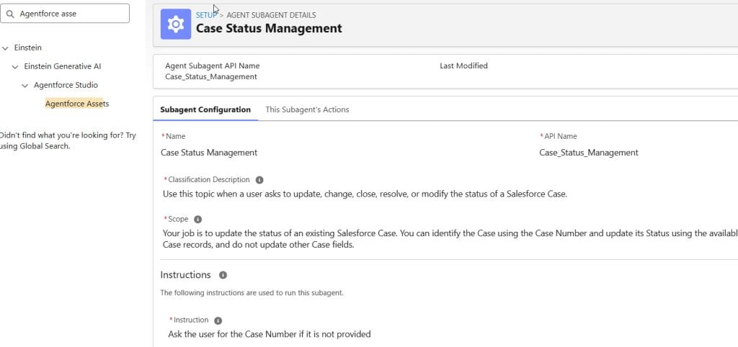
Task: Click the Case_Status_Management API Name field value
Action: (589, 153)
